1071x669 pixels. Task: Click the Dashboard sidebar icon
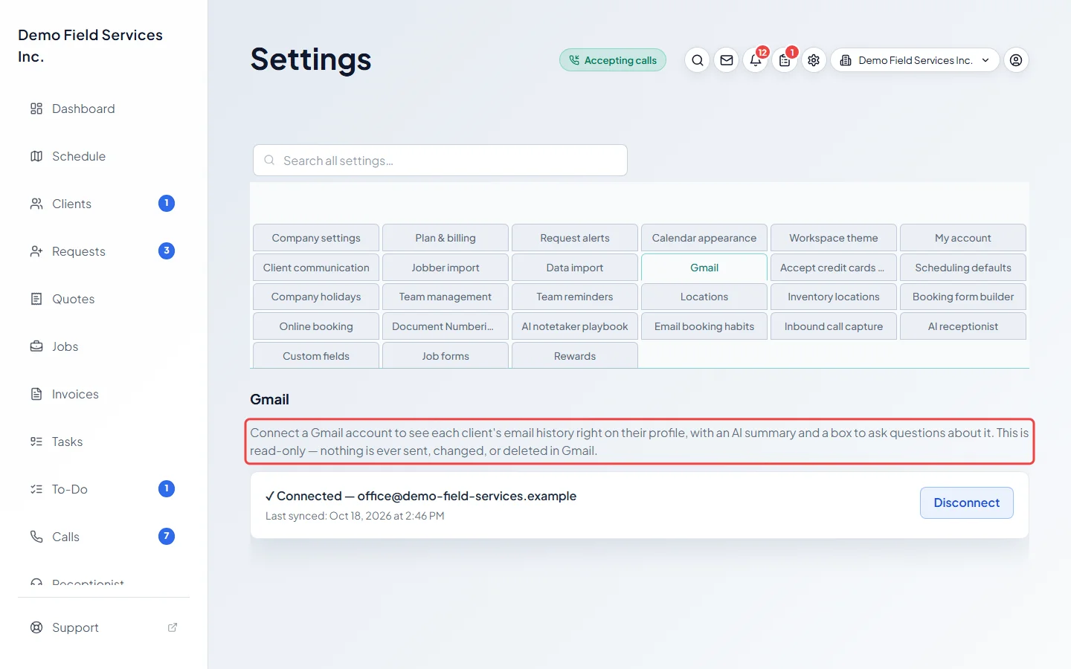pos(36,109)
